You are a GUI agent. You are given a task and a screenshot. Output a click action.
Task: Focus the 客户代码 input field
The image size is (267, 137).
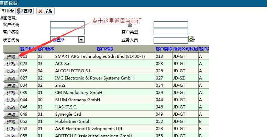pyautogui.click(x=67, y=24)
